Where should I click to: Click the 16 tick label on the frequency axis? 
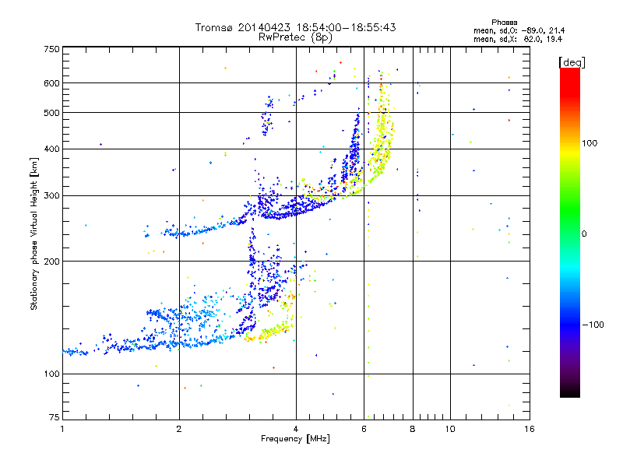click(530, 429)
